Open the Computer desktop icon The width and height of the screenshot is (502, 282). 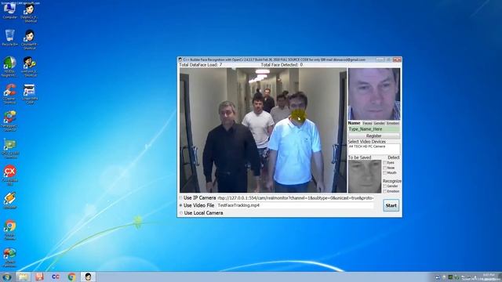coord(9,10)
